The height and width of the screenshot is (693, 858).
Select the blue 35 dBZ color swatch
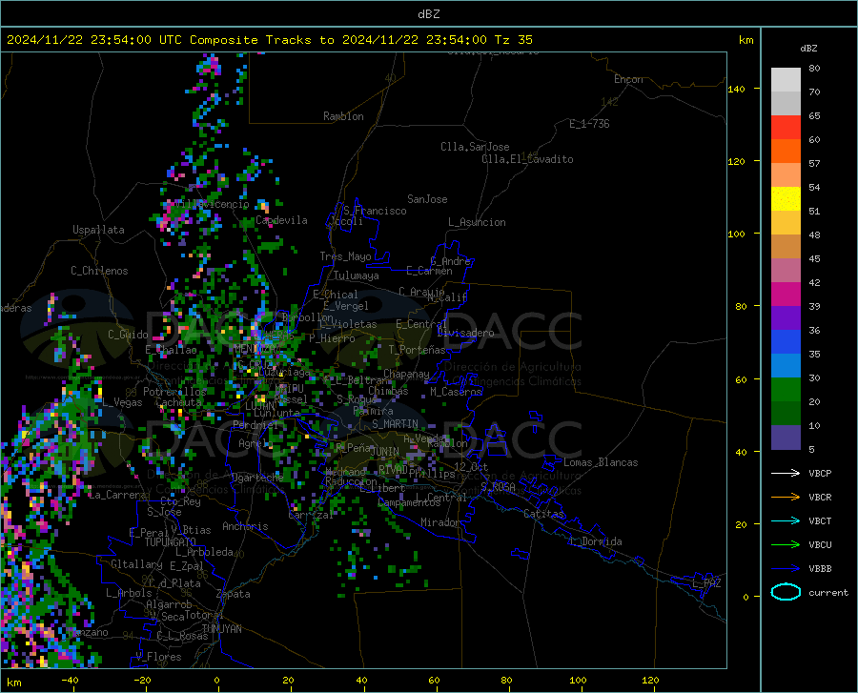[786, 342]
